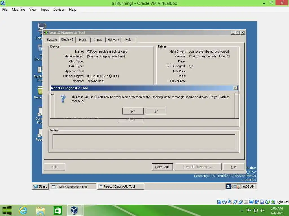
Task: Open File Explorer from host taskbar
Action: (x=40, y=210)
